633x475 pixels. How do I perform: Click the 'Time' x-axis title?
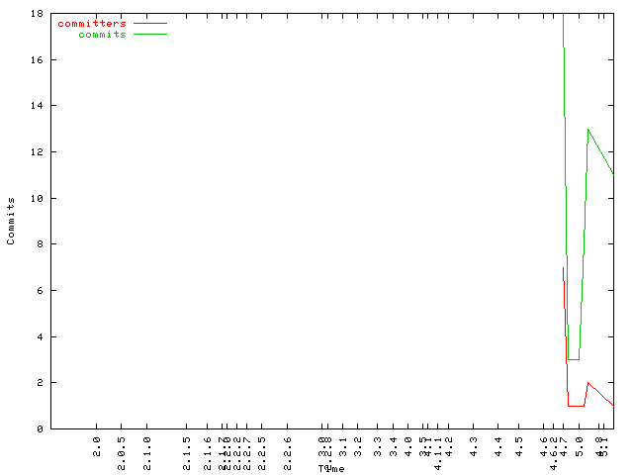point(331,468)
